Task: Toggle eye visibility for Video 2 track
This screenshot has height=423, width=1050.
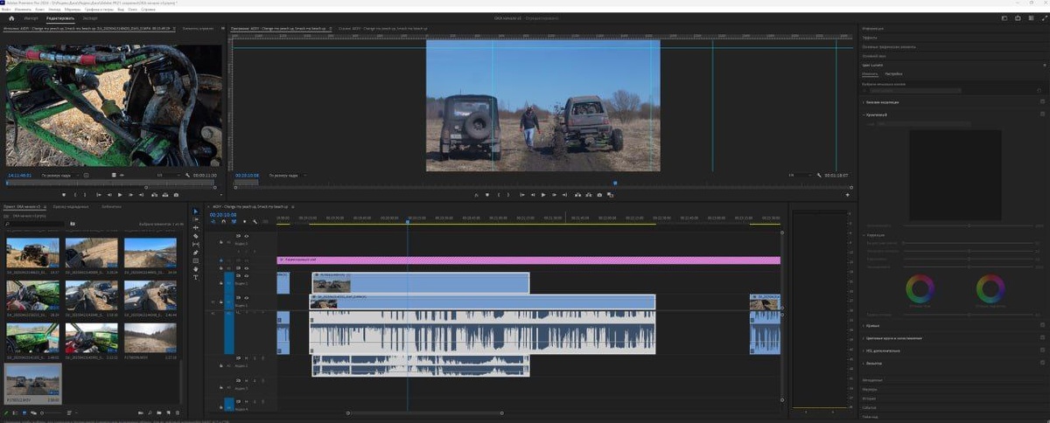Action: [x=246, y=275]
